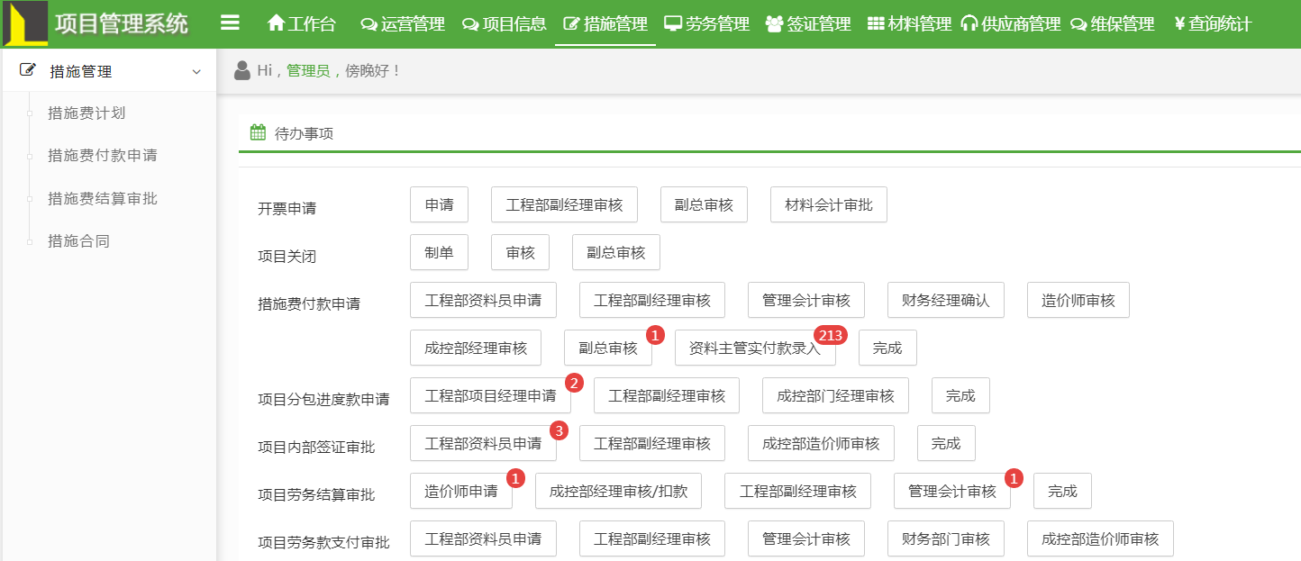Open the 劳务管理 top menu
The image size is (1301, 561).
[706, 24]
